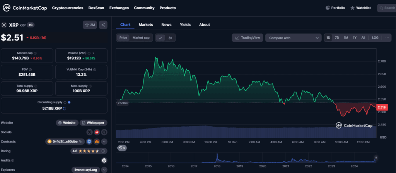
Task: Select the 7D time range
Action: point(337,37)
